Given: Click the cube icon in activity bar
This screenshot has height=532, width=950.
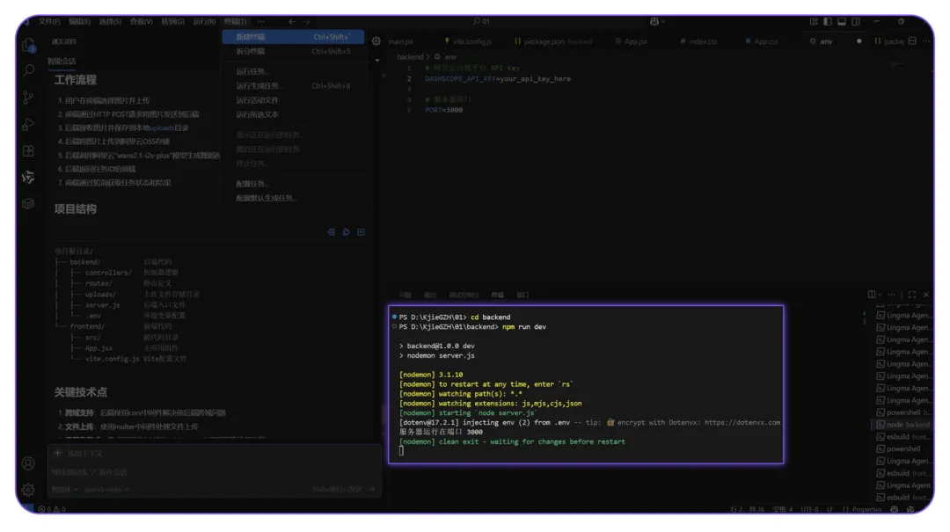Looking at the screenshot, I should point(28,204).
